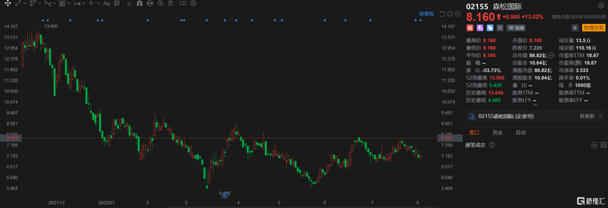Select the trend line drawing tool
This screenshot has height=208, width=608.
pos(18,3)
